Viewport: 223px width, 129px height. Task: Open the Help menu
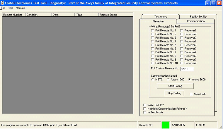tap(10, 8)
